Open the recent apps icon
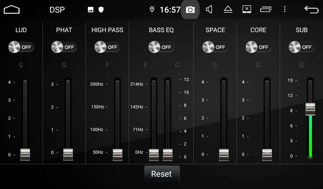Image resolution: width=323 pixels, height=189 pixels. tap(266, 10)
